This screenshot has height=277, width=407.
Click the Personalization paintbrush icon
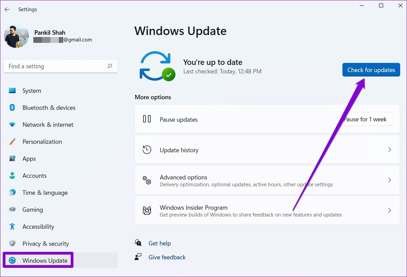(x=12, y=142)
